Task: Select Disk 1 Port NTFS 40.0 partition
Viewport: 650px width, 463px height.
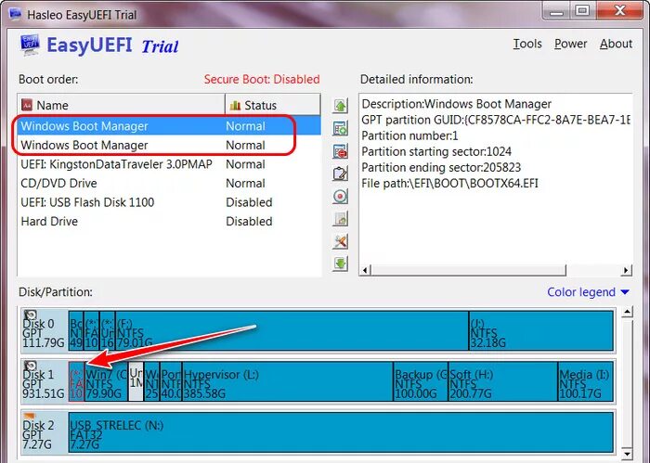Action: (171, 381)
